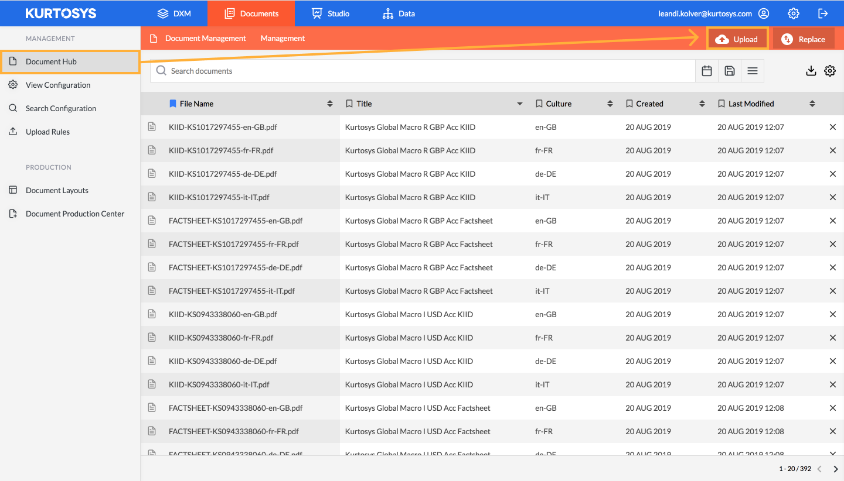Focus the Search documents field

click(x=423, y=71)
